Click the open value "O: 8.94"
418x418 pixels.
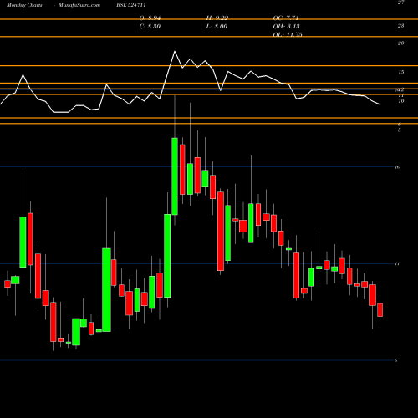[x=150, y=18]
